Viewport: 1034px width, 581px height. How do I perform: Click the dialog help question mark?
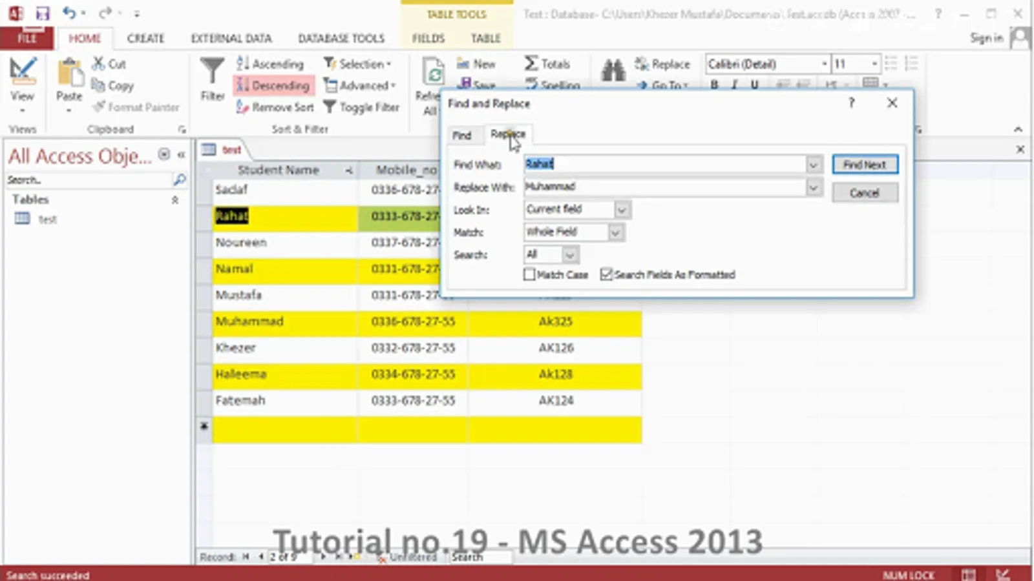click(x=852, y=103)
